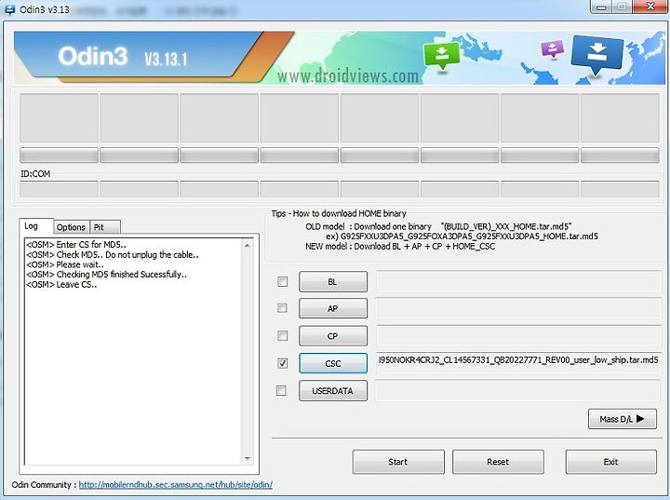Viewport: 670px width, 500px height.
Task: Click the USERDATA file button
Action: [333, 391]
